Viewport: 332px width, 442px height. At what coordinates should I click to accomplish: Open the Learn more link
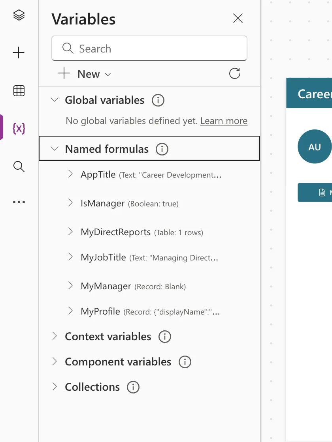click(x=224, y=121)
